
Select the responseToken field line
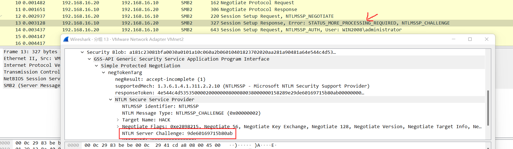click(x=239, y=93)
